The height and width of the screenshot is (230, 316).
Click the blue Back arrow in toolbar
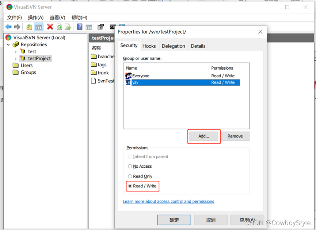pyautogui.click(x=8, y=27)
